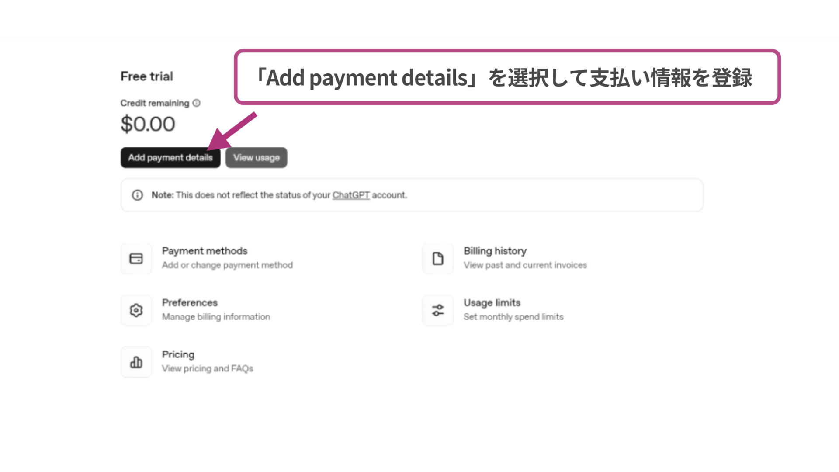
Task: Click the info icon in the Note banner
Action: point(137,195)
